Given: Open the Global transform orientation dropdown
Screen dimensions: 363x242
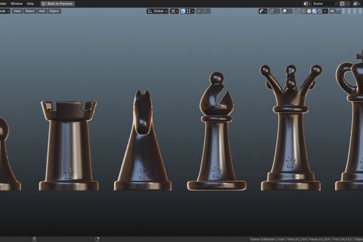Looking at the screenshot, I should tap(157, 11).
